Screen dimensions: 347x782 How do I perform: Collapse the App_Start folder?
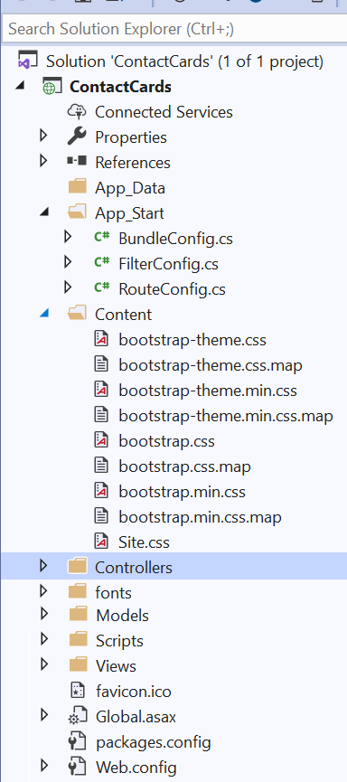[45, 212]
